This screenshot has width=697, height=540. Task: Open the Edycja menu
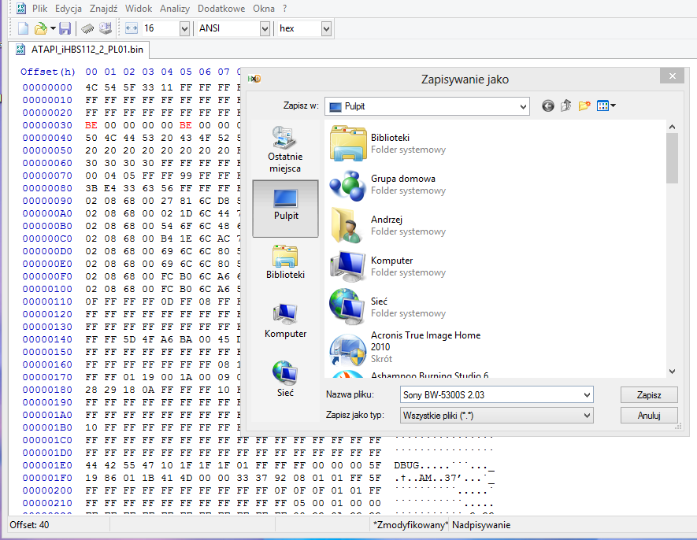point(69,9)
